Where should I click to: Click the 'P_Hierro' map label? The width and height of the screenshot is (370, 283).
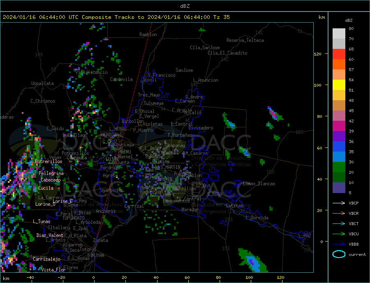[x=143, y=130]
